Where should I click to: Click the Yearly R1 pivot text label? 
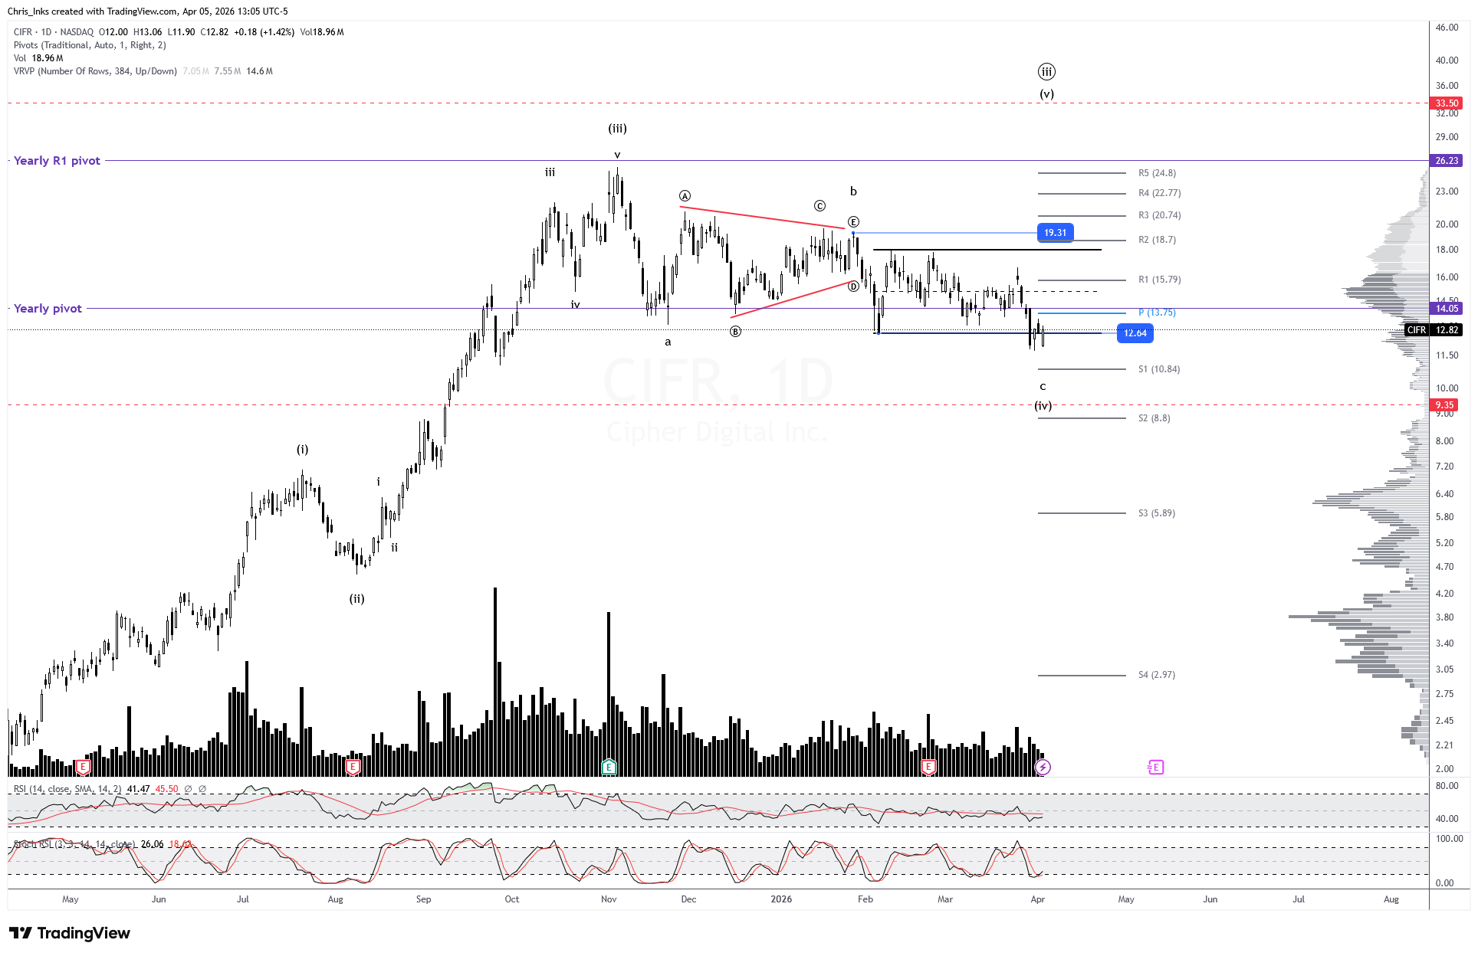click(x=57, y=161)
